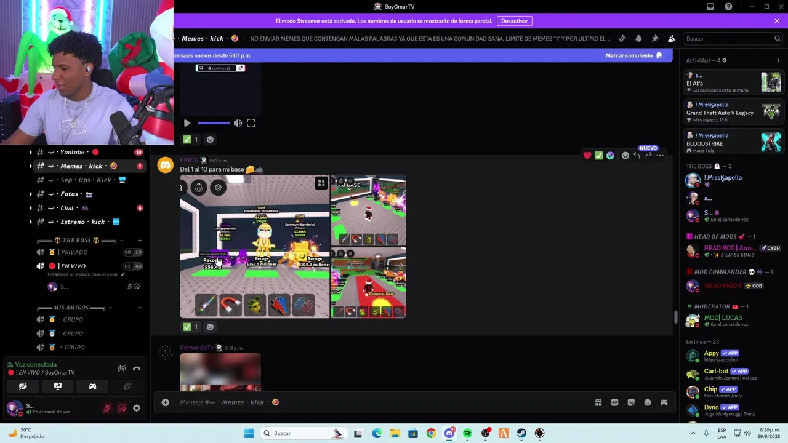Open the help question-mark icon
The image size is (788, 443).
click(729, 7)
